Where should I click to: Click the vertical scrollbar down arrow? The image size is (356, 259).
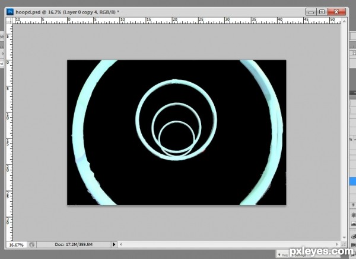tap(344, 238)
